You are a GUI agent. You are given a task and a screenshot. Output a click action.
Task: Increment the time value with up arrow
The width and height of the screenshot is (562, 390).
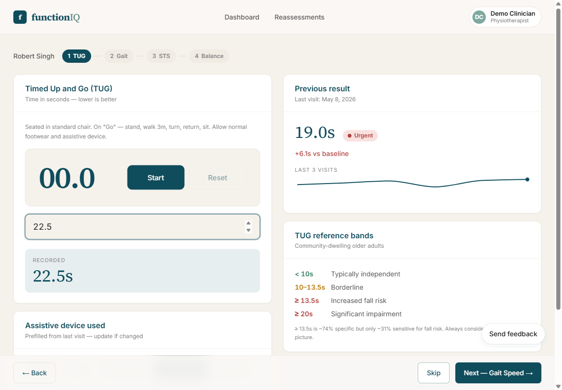pyautogui.click(x=249, y=223)
